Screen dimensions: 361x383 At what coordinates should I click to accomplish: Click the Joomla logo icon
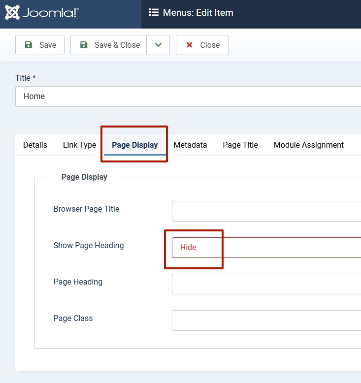coord(12,12)
